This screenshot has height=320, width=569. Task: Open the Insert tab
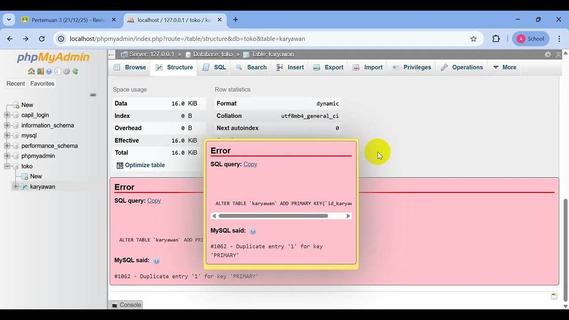click(x=290, y=68)
